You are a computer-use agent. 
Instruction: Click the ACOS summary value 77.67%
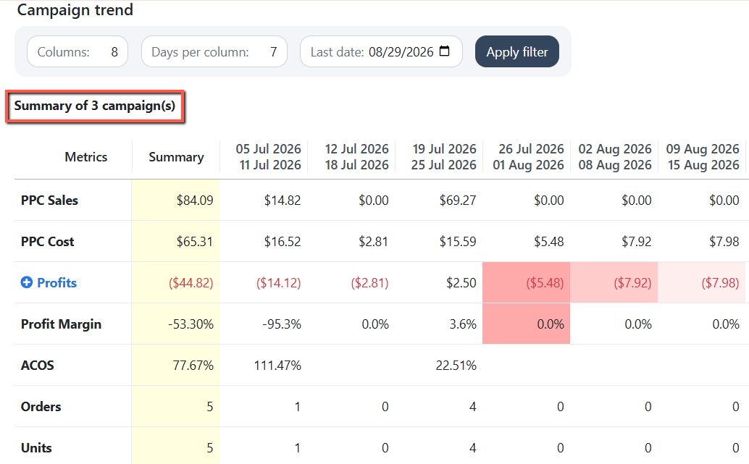(x=193, y=365)
